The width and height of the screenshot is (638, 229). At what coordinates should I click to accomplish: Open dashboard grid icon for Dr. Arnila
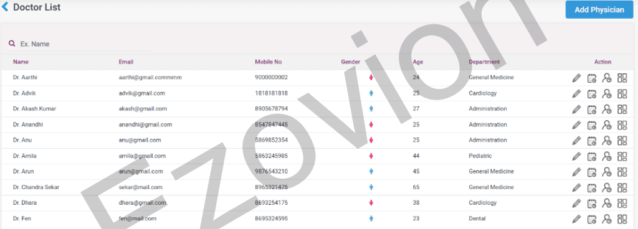[622, 156]
